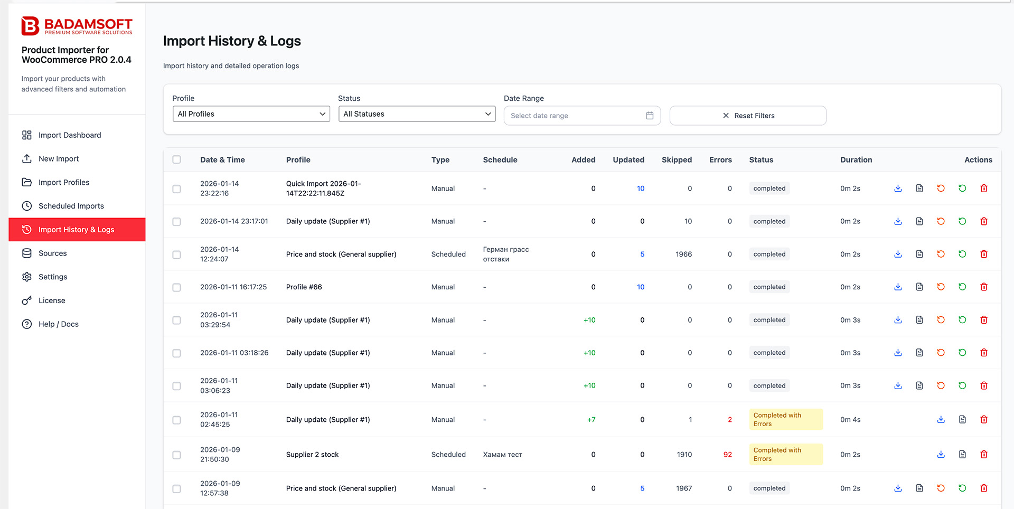Open the date range picker
The image size is (1014, 509).
click(x=581, y=115)
